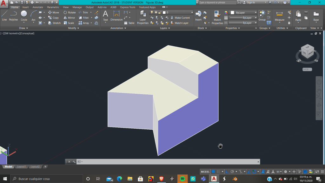325x183 pixels.
Task: Select the Measure utility tool
Action: click(279, 16)
